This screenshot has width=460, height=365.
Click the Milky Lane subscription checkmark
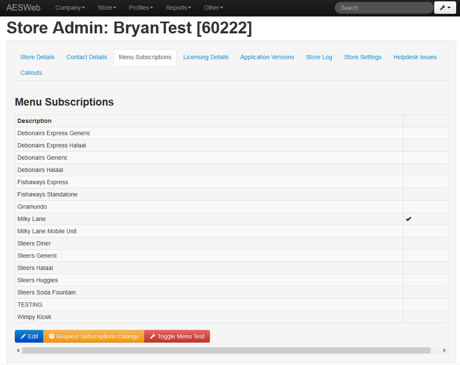pos(408,219)
